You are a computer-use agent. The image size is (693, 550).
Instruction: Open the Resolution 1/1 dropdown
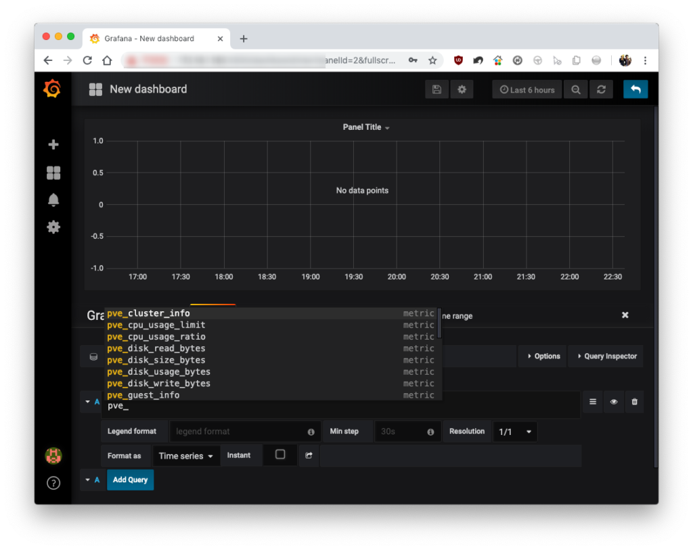515,432
